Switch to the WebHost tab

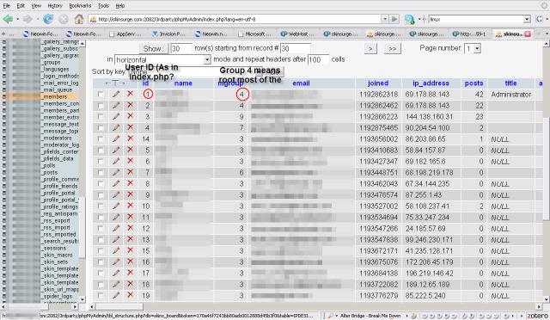click(x=298, y=34)
